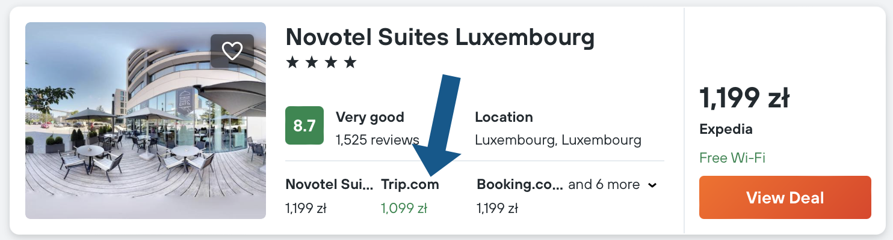Image resolution: width=893 pixels, height=240 pixels.
Task: Click the Very good rating text
Action: point(369,117)
